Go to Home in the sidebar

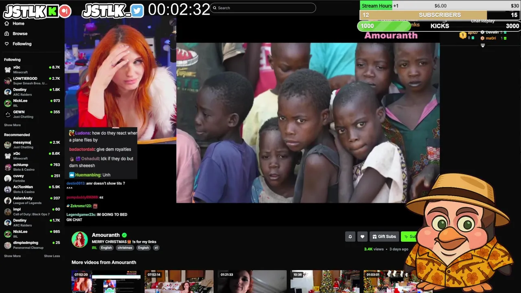(14, 24)
